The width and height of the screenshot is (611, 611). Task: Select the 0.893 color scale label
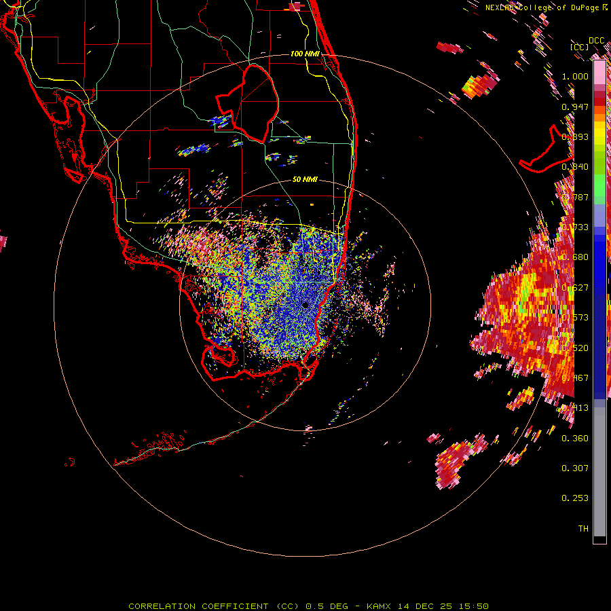tap(575, 136)
